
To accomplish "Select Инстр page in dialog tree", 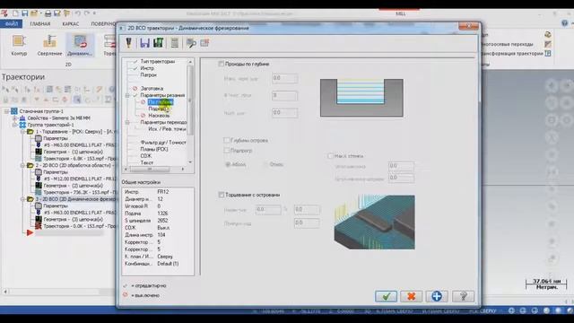I will coord(147,68).
